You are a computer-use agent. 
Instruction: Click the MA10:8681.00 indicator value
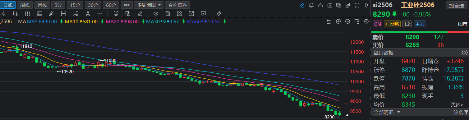pyautogui.click(x=81, y=21)
